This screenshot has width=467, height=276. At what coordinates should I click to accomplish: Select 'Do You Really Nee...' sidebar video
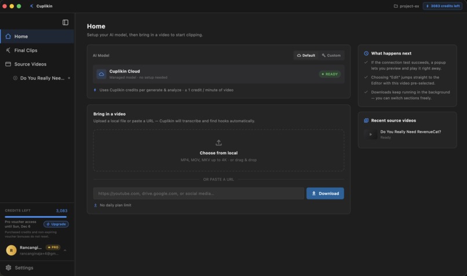coord(41,78)
